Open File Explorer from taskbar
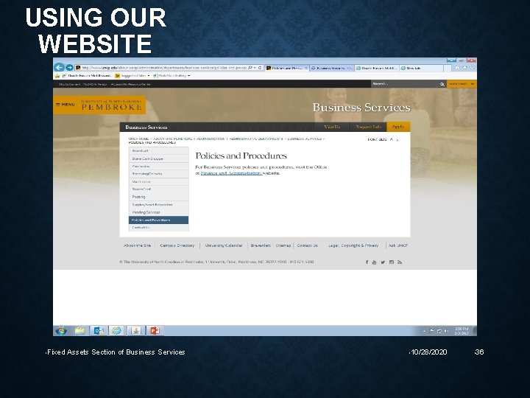 point(79,331)
